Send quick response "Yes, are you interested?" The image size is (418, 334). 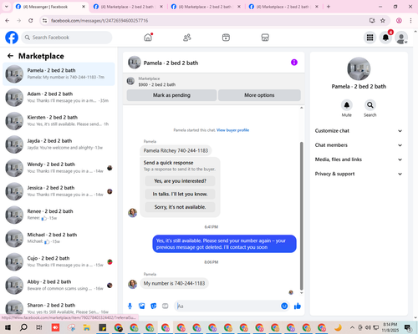pos(180,181)
